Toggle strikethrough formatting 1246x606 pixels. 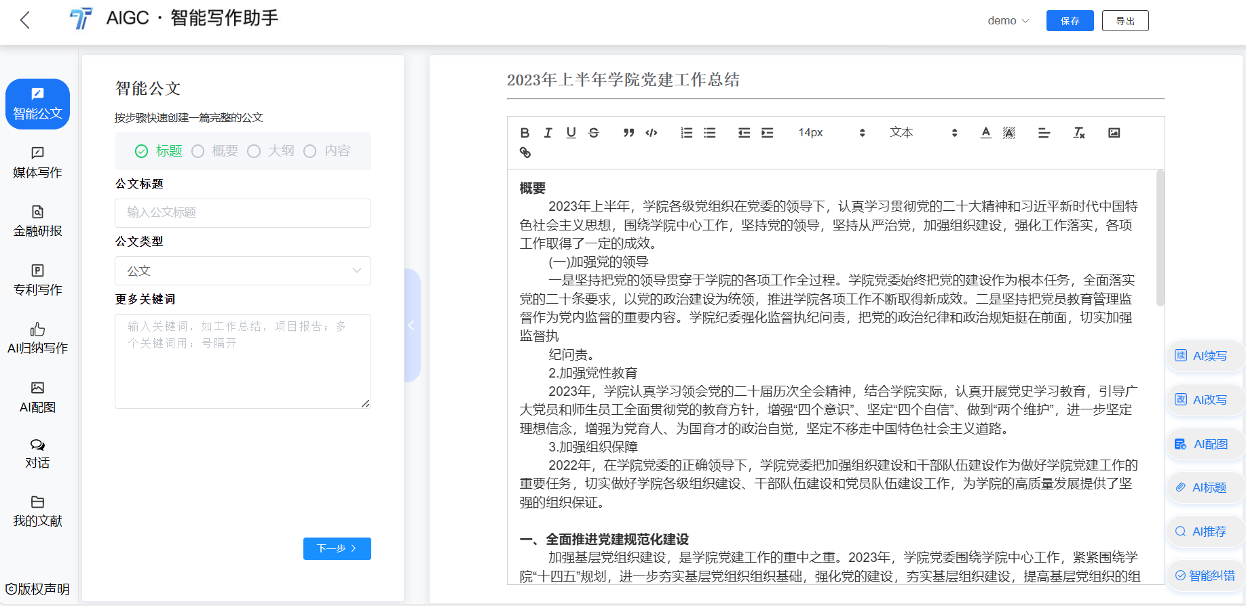tap(594, 133)
